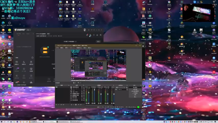The width and height of the screenshot is (218, 123).
Task: Click third tool icon in first 工具箱 row
Action: coord(31,63)
